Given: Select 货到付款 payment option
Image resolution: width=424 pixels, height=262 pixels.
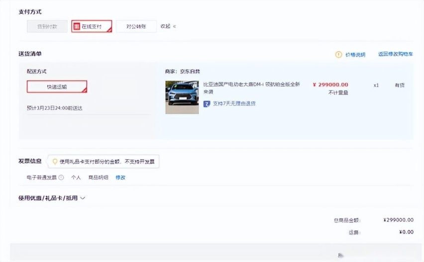Looking at the screenshot, I should [x=47, y=26].
